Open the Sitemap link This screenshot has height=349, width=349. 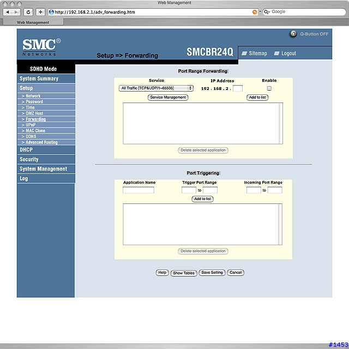(258, 53)
